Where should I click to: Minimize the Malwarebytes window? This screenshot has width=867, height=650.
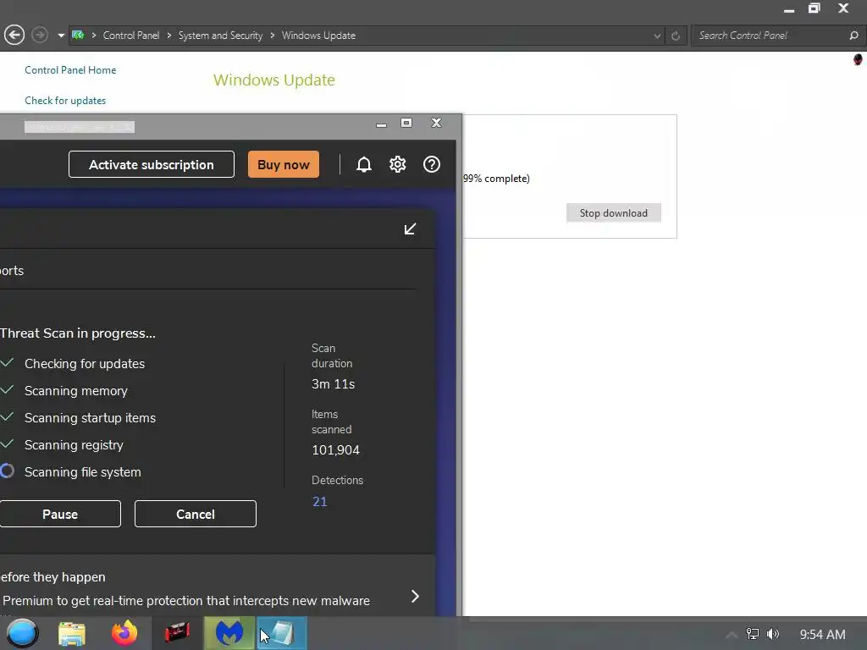[x=381, y=124]
